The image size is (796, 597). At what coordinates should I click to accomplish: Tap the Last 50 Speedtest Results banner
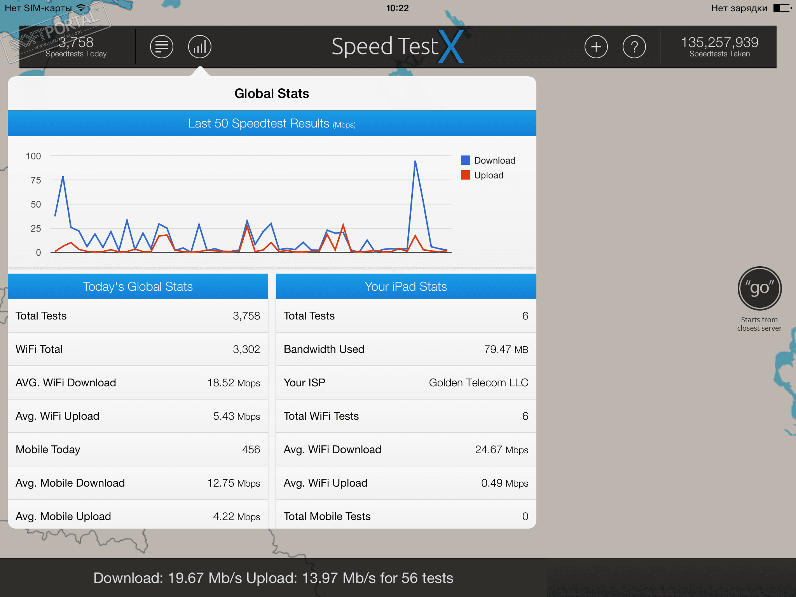272,124
